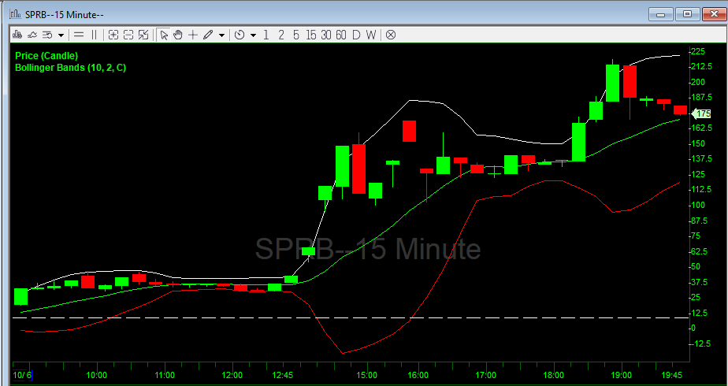Screen dimensions: 728x386
Task: Click the Bollinger Bands (10, 2, C) label
Action: click(x=70, y=68)
